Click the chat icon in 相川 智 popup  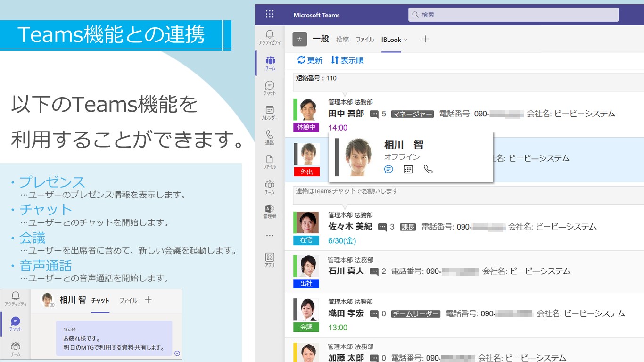[x=388, y=169]
